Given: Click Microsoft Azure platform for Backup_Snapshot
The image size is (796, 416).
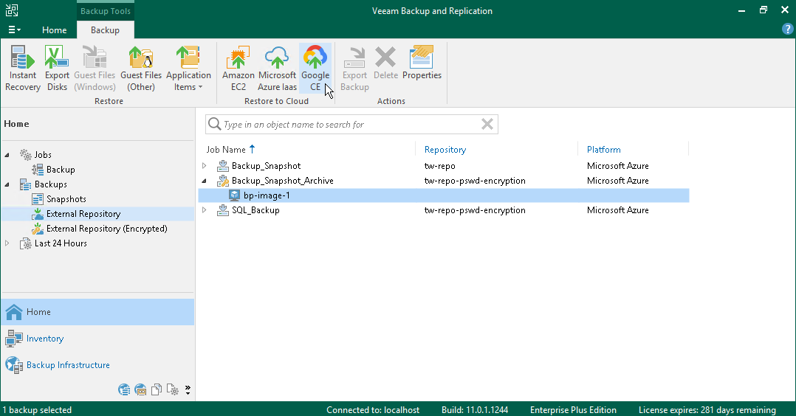Looking at the screenshot, I should click(x=618, y=166).
